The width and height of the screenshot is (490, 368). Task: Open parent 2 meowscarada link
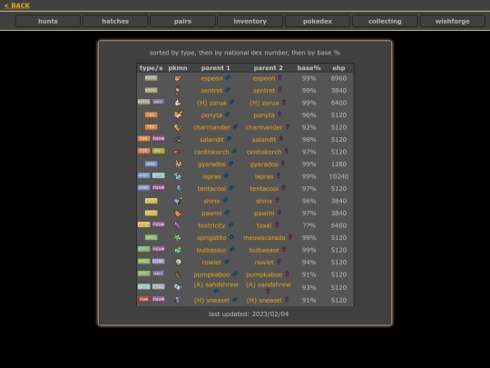264,238
